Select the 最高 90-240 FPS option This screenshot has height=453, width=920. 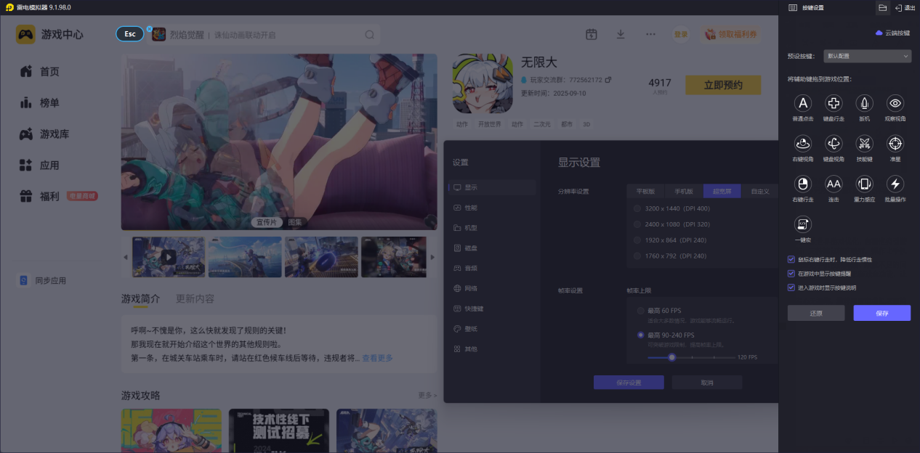coord(640,335)
